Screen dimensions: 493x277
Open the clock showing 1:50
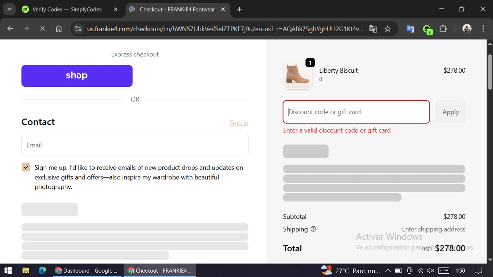pyautogui.click(x=460, y=270)
